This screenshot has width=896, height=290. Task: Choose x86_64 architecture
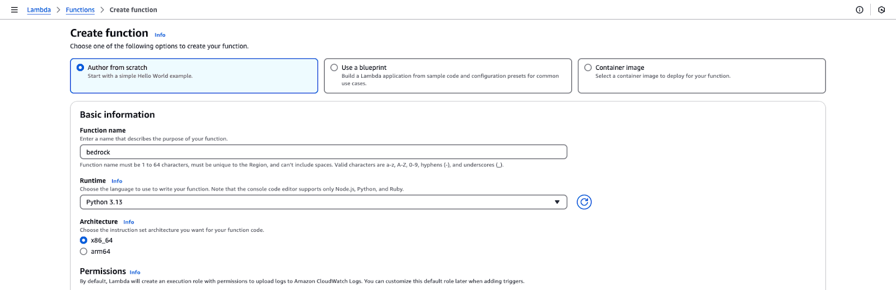pos(83,240)
